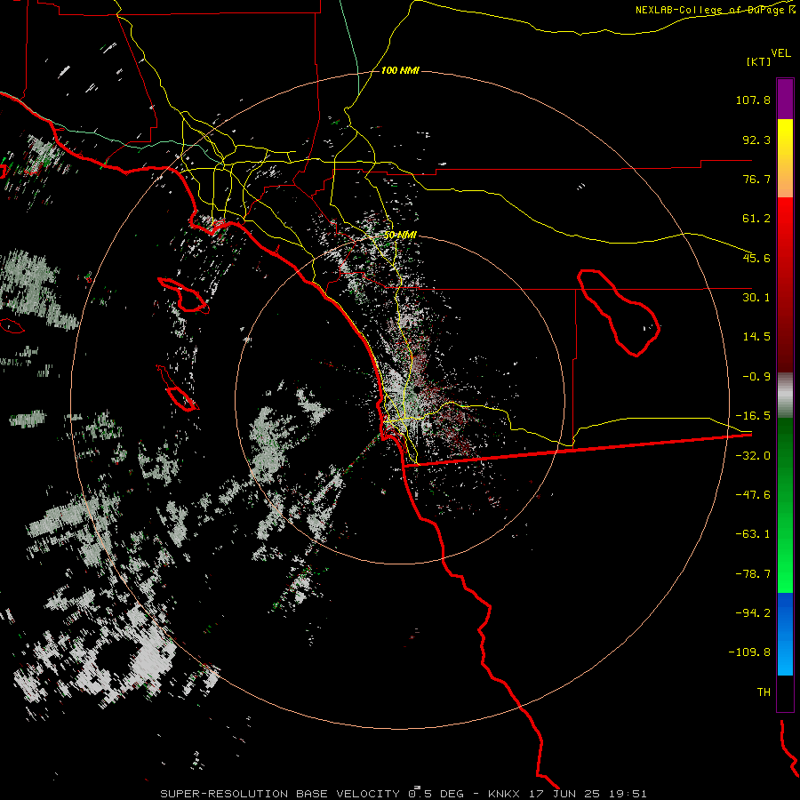
Task: Click the 76.7 velocity scale value
Action: point(756,179)
